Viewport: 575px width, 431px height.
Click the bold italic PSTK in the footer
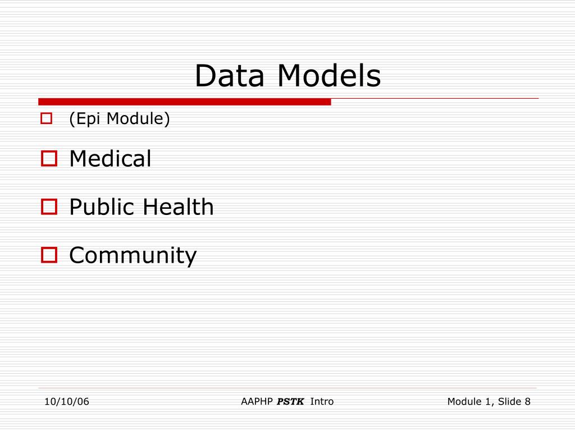(290, 402)
